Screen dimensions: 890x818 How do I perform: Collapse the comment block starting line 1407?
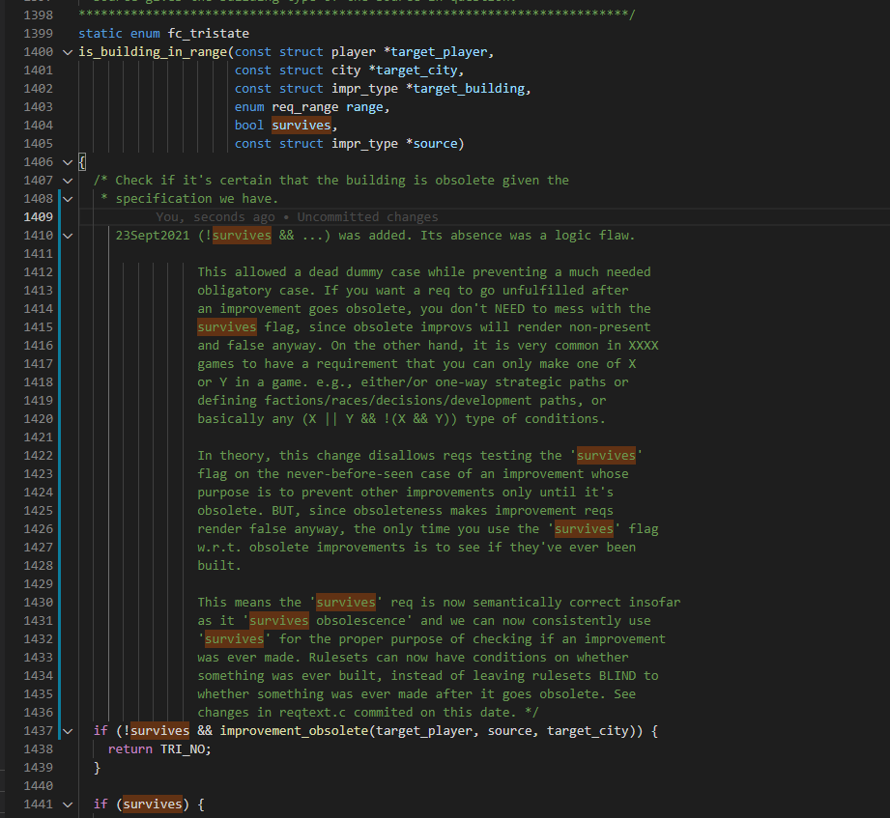coord(68,181)
